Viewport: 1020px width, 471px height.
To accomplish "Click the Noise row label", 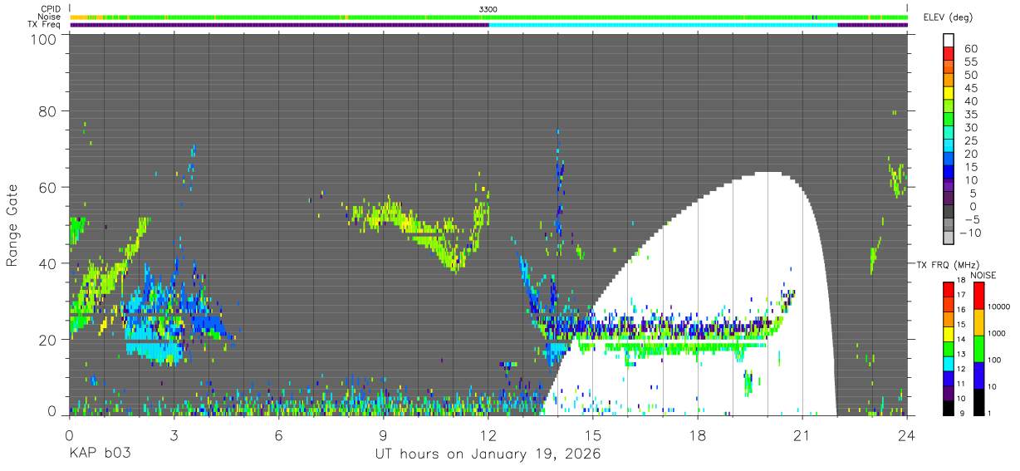I will [x=50, y=17].
